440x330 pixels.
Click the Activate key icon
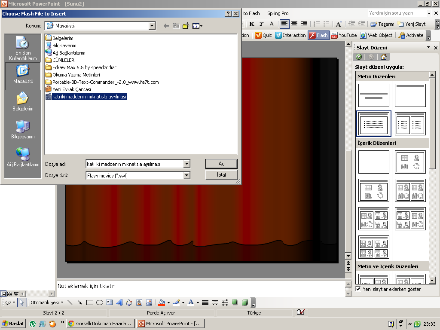pos(402,35)
